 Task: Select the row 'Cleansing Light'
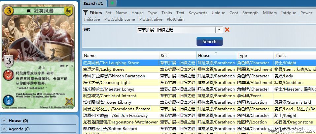(199, 83)
